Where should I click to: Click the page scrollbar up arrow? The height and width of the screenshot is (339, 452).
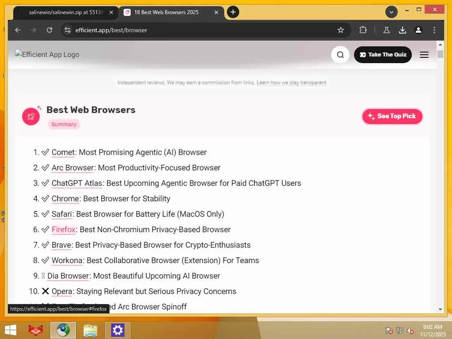pos(440,45)
